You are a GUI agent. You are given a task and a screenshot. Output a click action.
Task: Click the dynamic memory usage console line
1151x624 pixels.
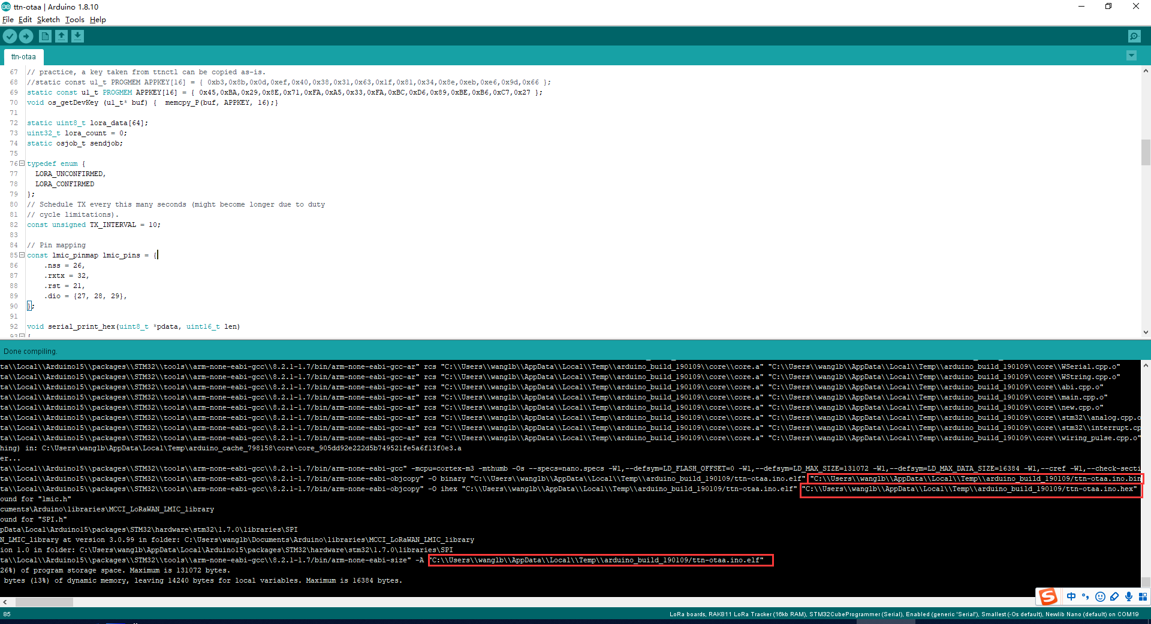pos(203,580)
